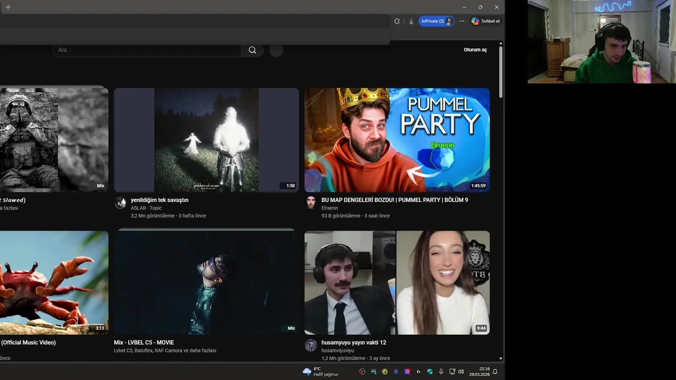Open the husamyuyu yayın vakti 12 thumbnail
676x380 pixels.
tap(397, 282)
